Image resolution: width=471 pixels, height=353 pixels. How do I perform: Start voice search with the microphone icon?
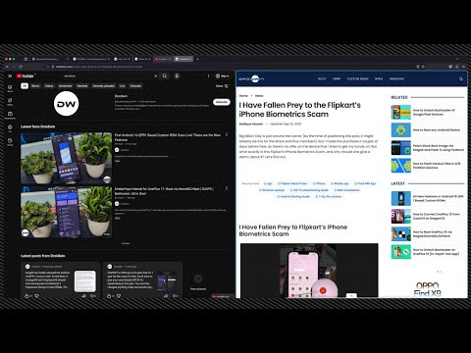pos(177,76)
